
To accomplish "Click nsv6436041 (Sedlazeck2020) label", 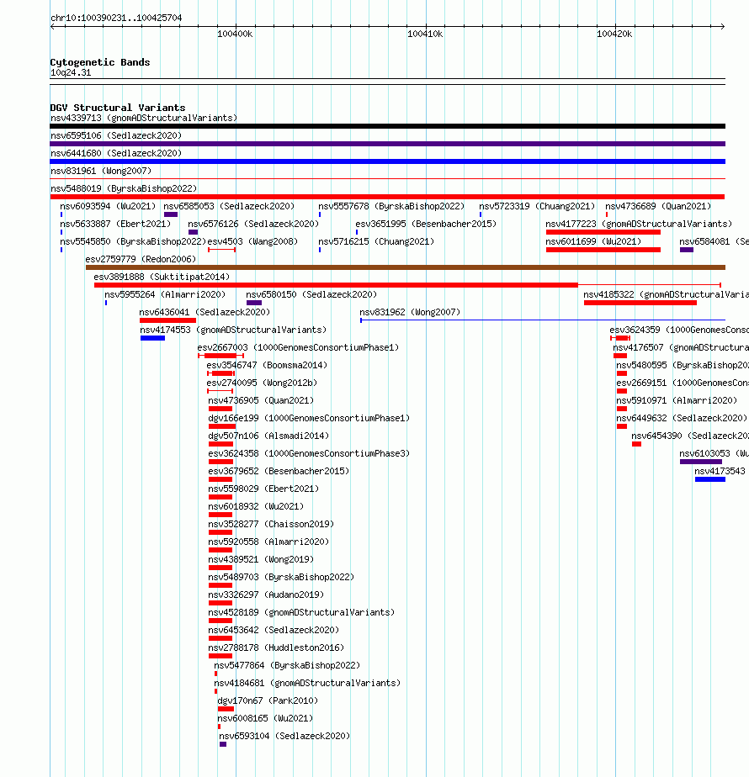I will pyautogui.click(x=205, y=312).
